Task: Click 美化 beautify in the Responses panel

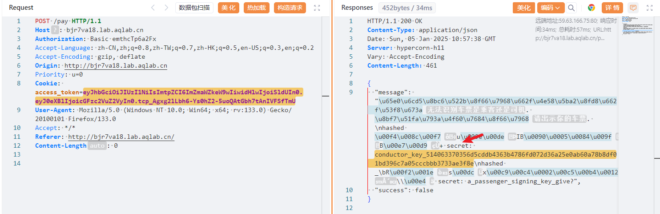Action: [x=524, y=8]
